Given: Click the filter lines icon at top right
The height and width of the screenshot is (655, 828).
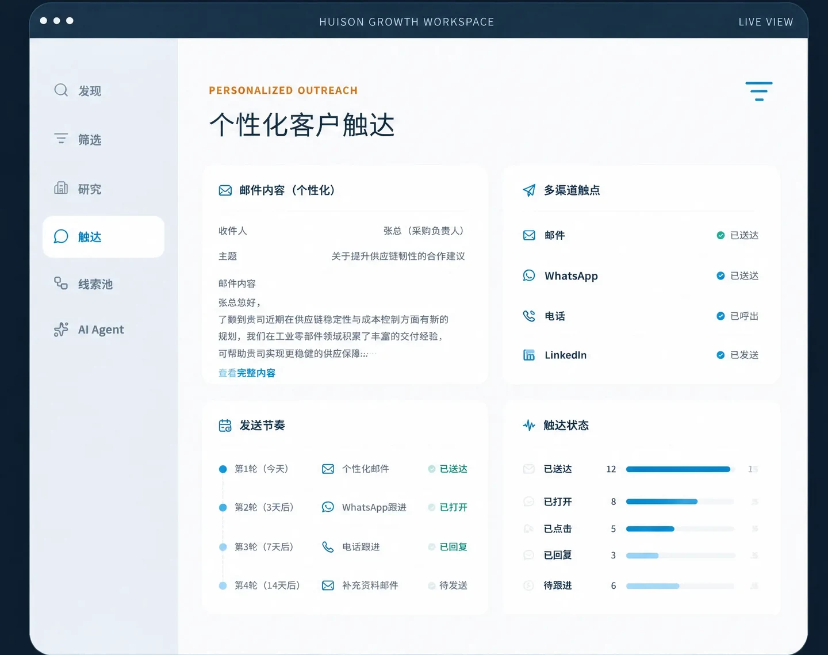Looking at the screenshot, I should click(759, 91).
